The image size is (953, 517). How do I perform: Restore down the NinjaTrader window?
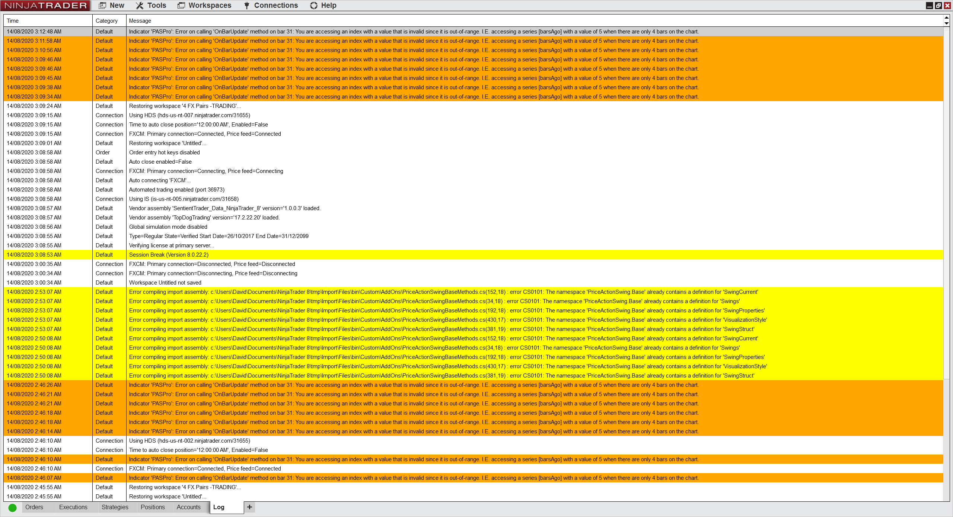tap(938, 6)
